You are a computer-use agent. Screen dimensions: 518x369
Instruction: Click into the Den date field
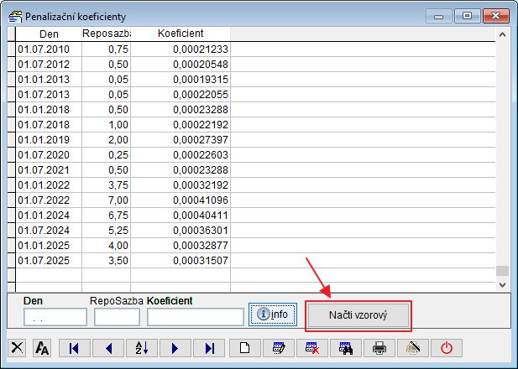pos(55,317)
